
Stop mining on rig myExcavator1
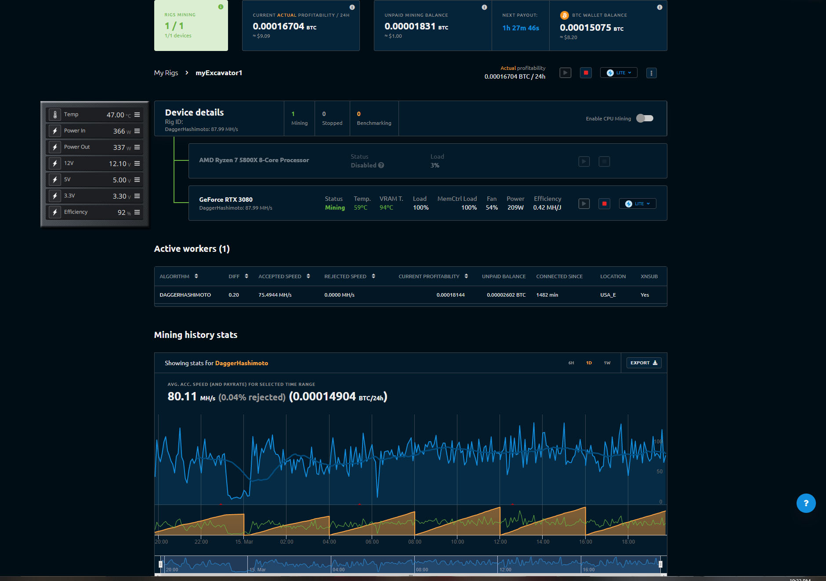(x=586, y=73)
